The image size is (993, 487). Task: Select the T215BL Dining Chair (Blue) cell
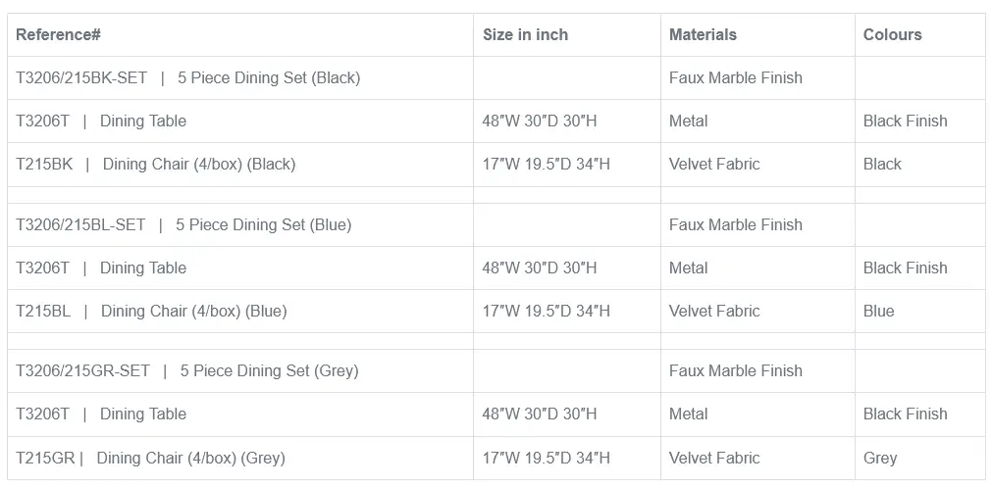(x=151, y=312)
